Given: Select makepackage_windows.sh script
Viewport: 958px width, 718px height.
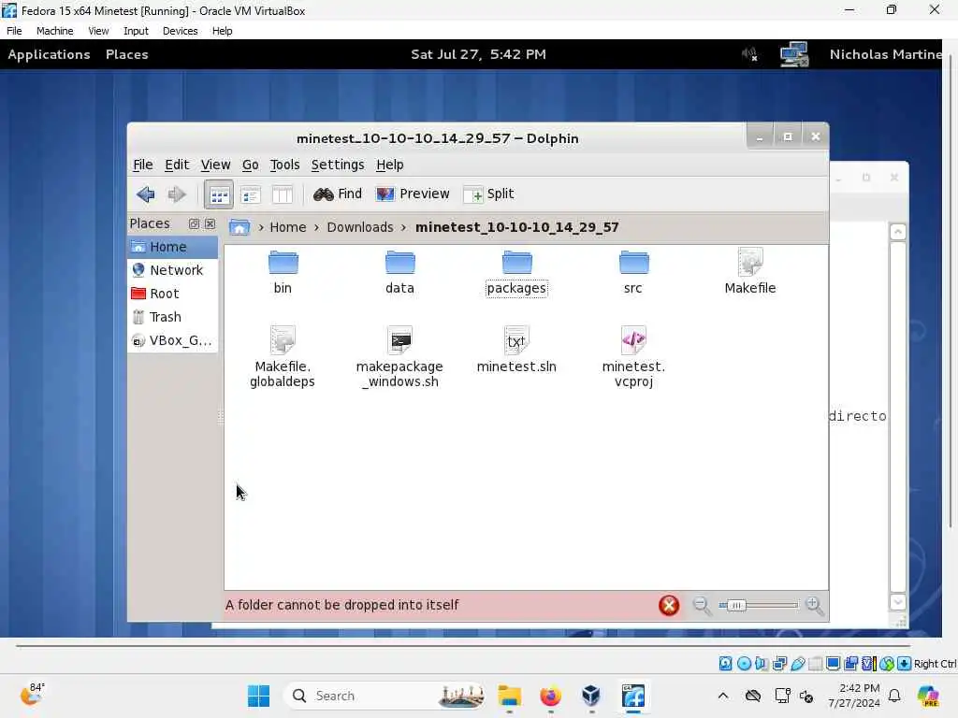Looking at the screenshot, I should [x=400, y=357].
